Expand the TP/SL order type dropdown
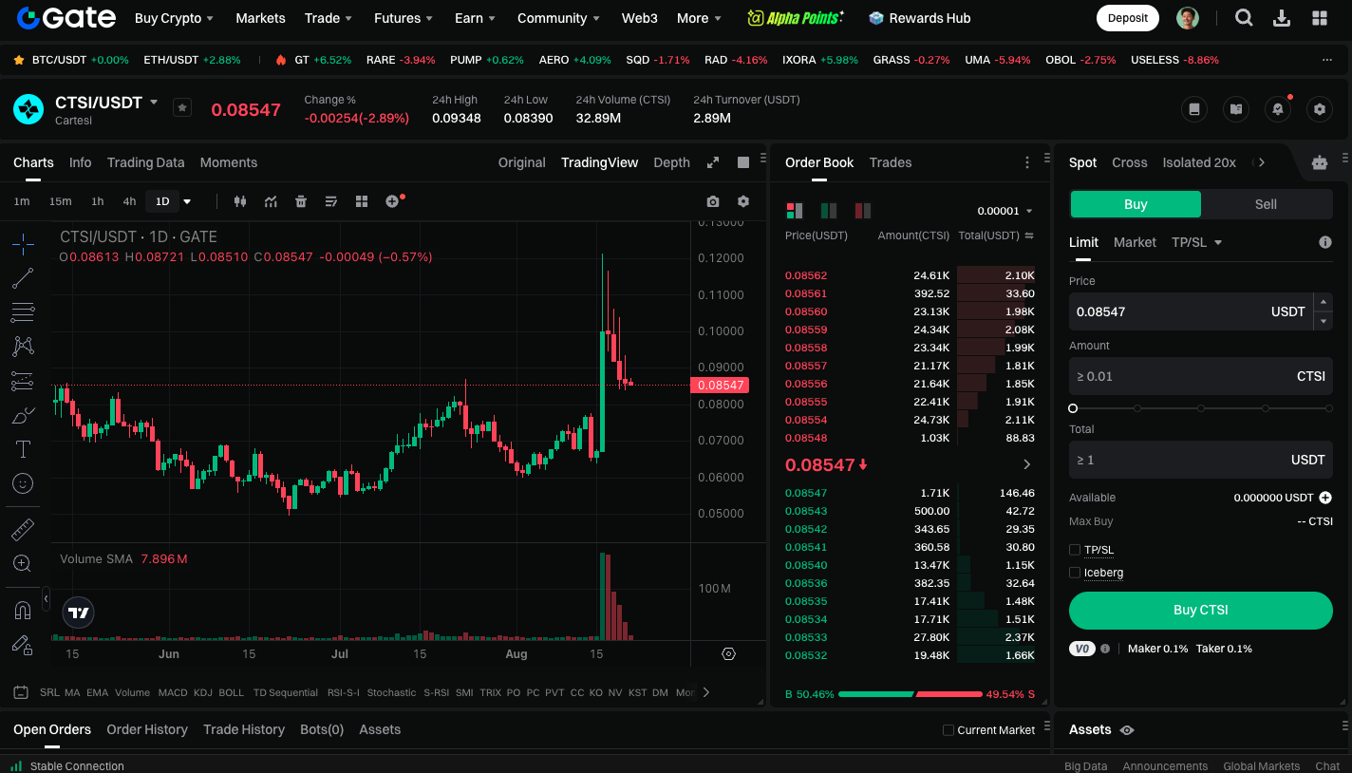1352x773 pixels. tap(1196, 242)
